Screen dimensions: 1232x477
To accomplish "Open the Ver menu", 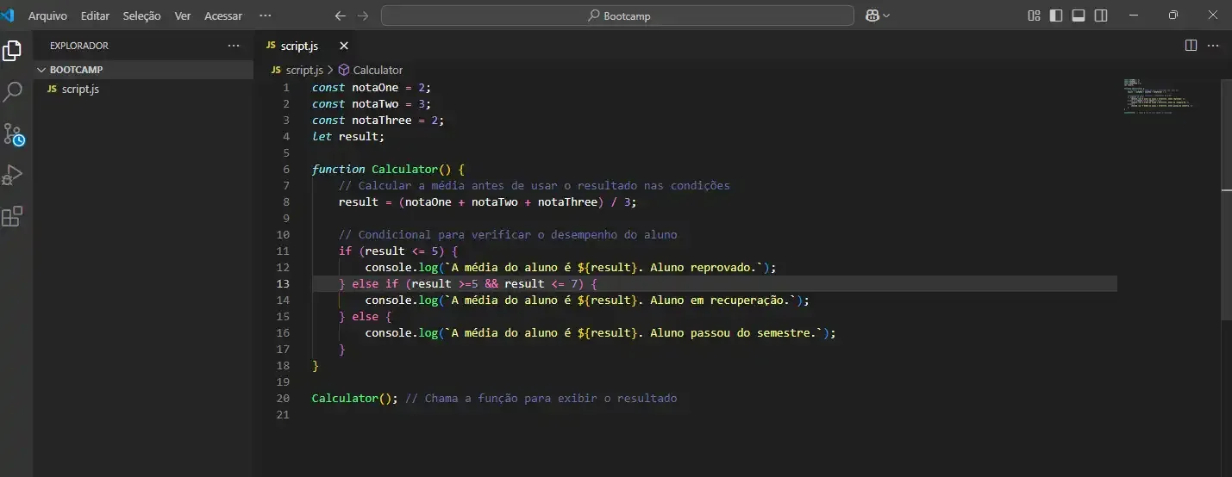I will click(183, 15).
